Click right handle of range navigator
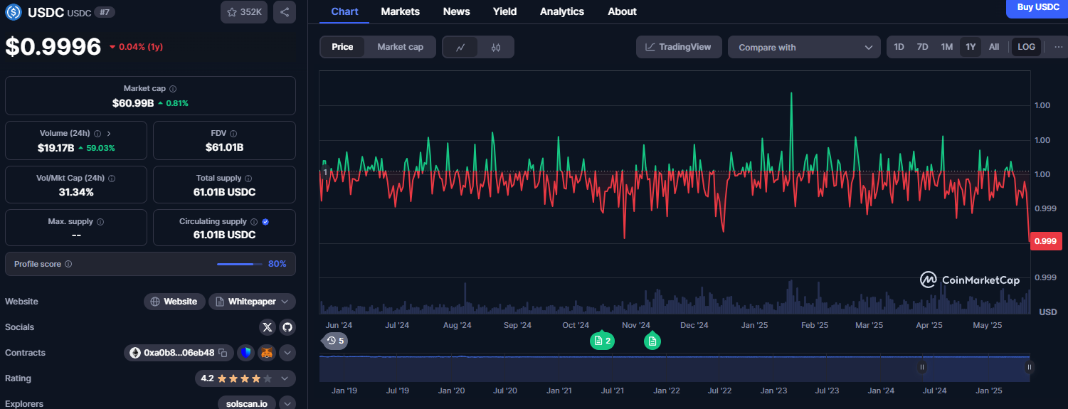Viewport: 1068px width, 409px height. (x=1029, y=368)
